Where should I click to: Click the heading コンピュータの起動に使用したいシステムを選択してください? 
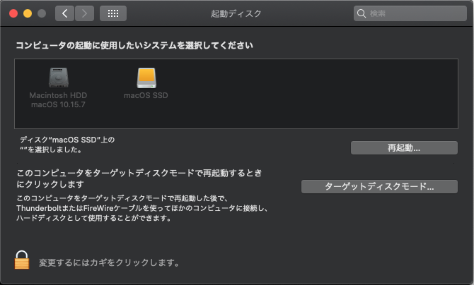click(x=134, y=46)
